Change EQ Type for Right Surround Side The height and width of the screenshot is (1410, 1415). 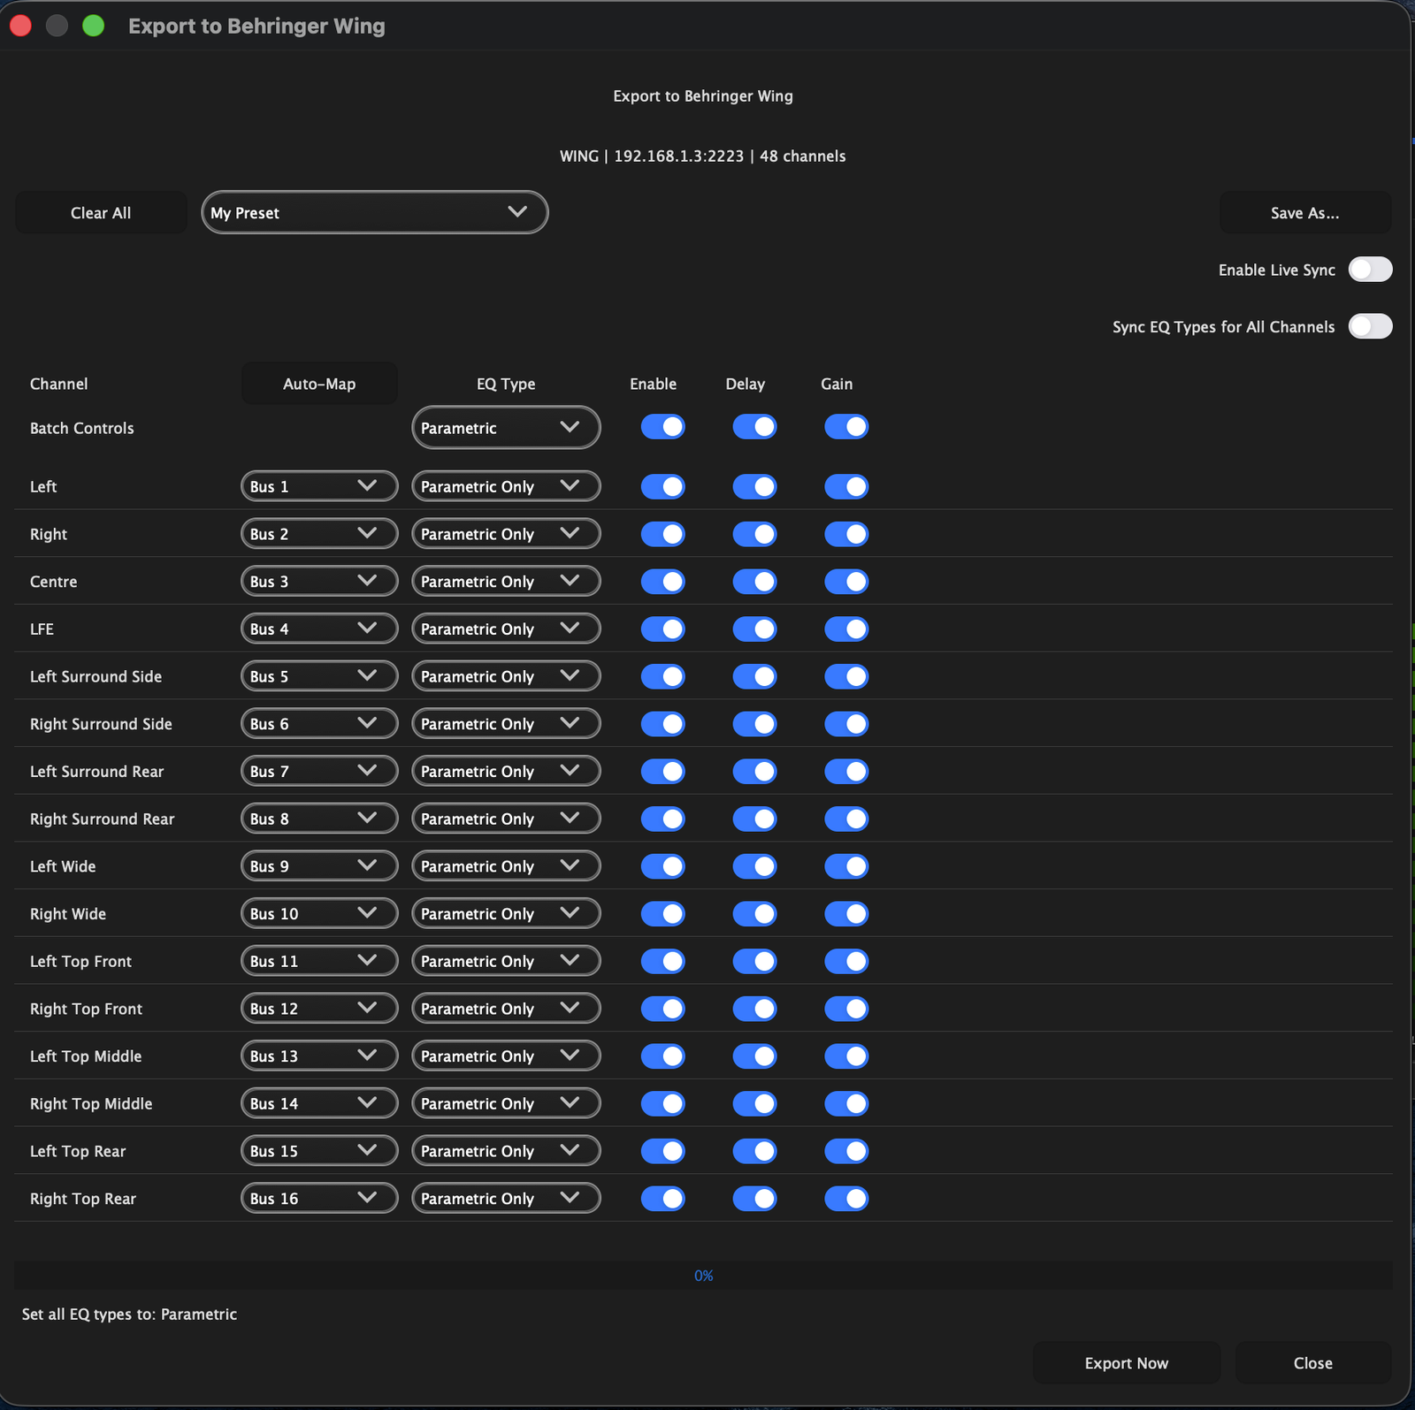[x=506, y=724]
